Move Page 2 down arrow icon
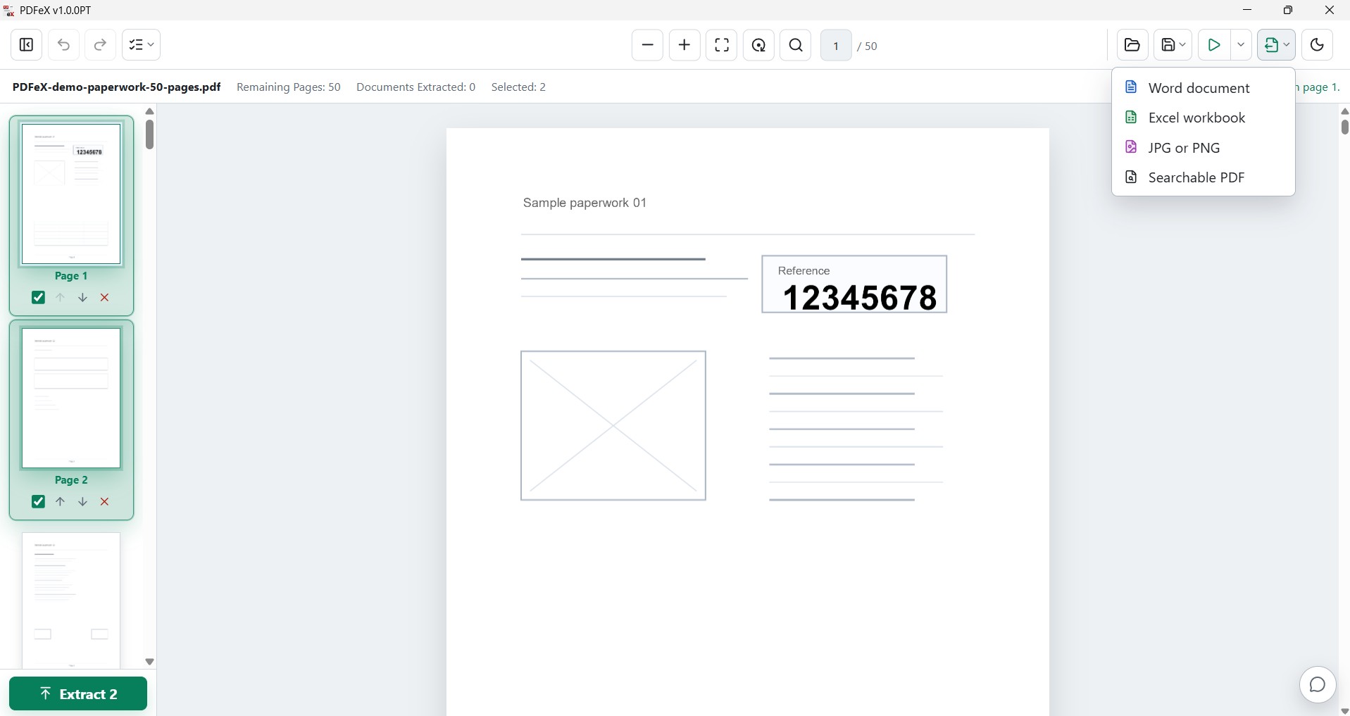Screen dimensions: 1350x716 [x=82, y=502]
